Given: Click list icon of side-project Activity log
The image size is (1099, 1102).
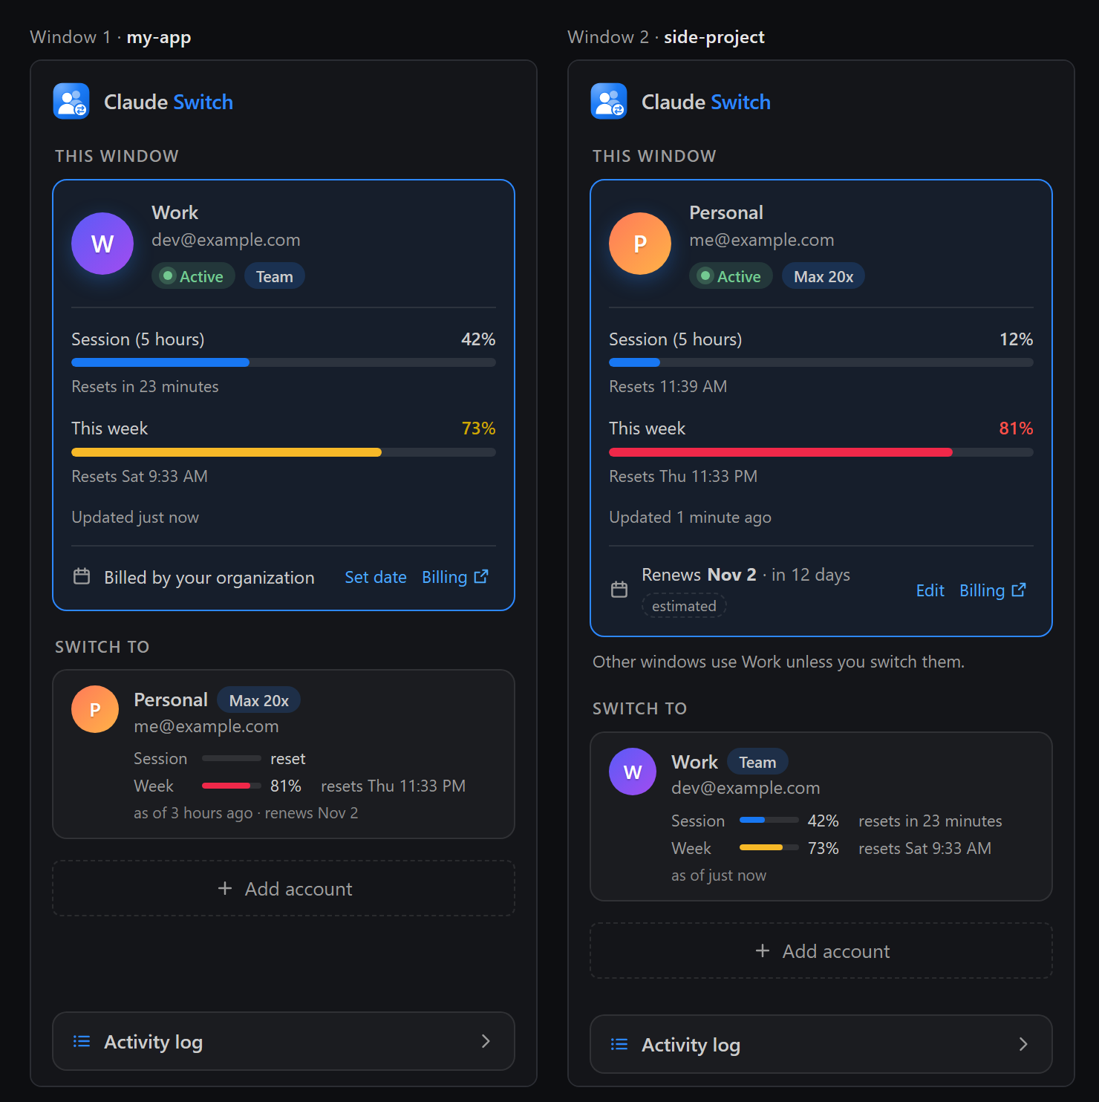Looking at the screenshot, I should coord(619,1044).
